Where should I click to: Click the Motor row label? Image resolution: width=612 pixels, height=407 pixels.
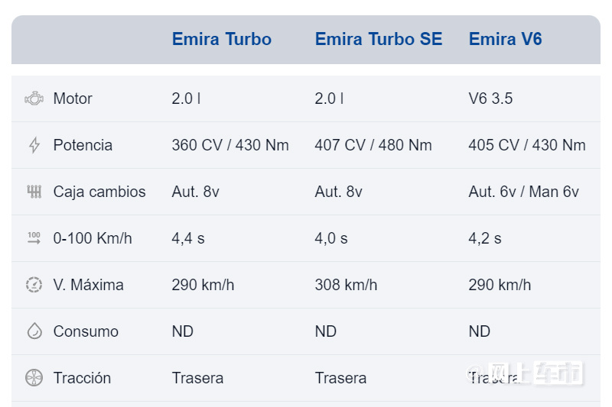point(73,99)
